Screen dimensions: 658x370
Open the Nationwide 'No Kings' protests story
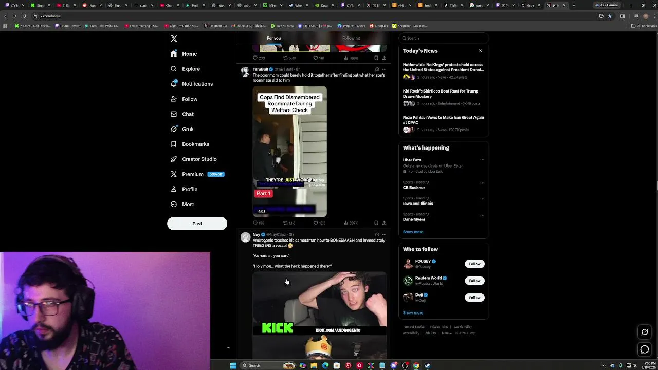pyautogui.click(x=443, y=71)
